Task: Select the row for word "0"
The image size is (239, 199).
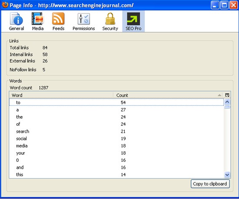Action: 116,160
